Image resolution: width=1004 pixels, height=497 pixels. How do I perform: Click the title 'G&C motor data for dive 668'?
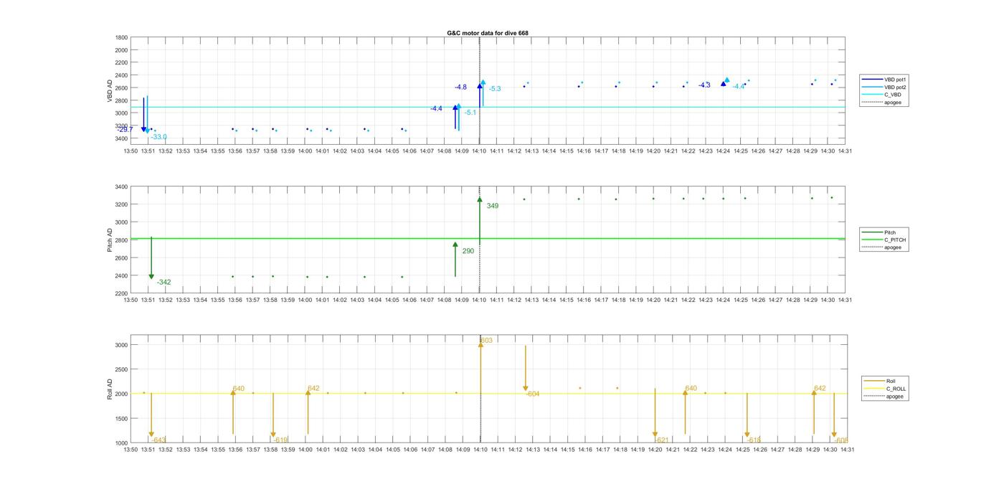pyautogui.click(x=488, y=33)
